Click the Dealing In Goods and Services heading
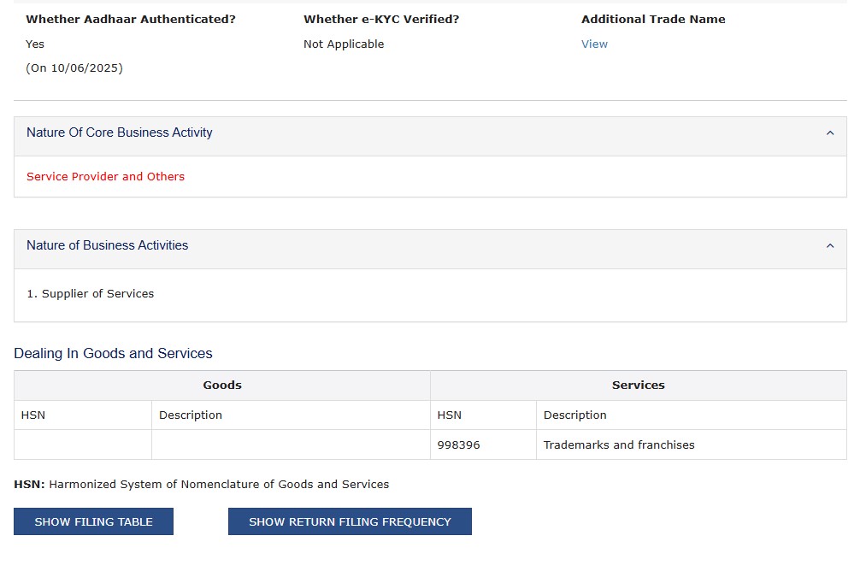 tap(113, 354)
